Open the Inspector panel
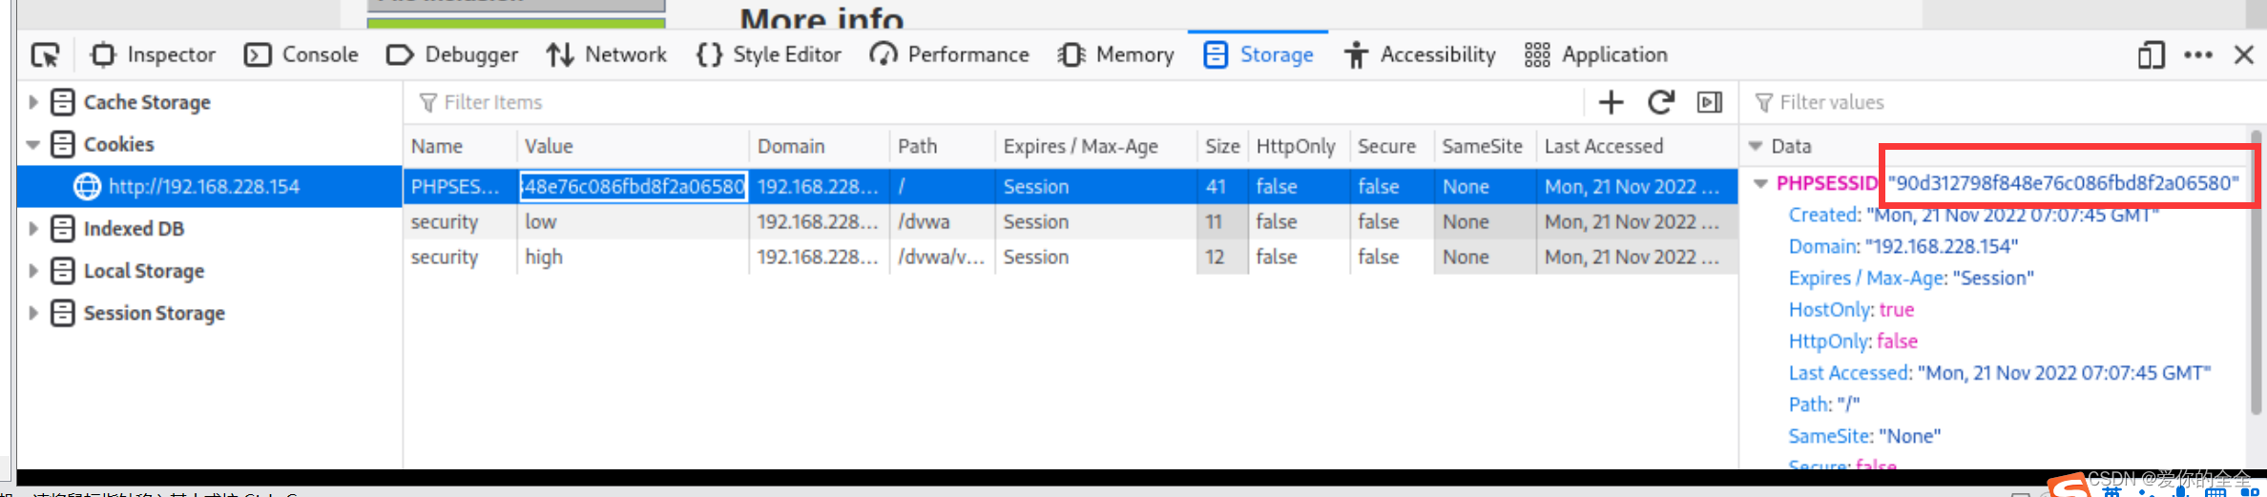 click(154, 55)
